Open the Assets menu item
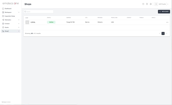172x105 pixels. tap(7, 27)
